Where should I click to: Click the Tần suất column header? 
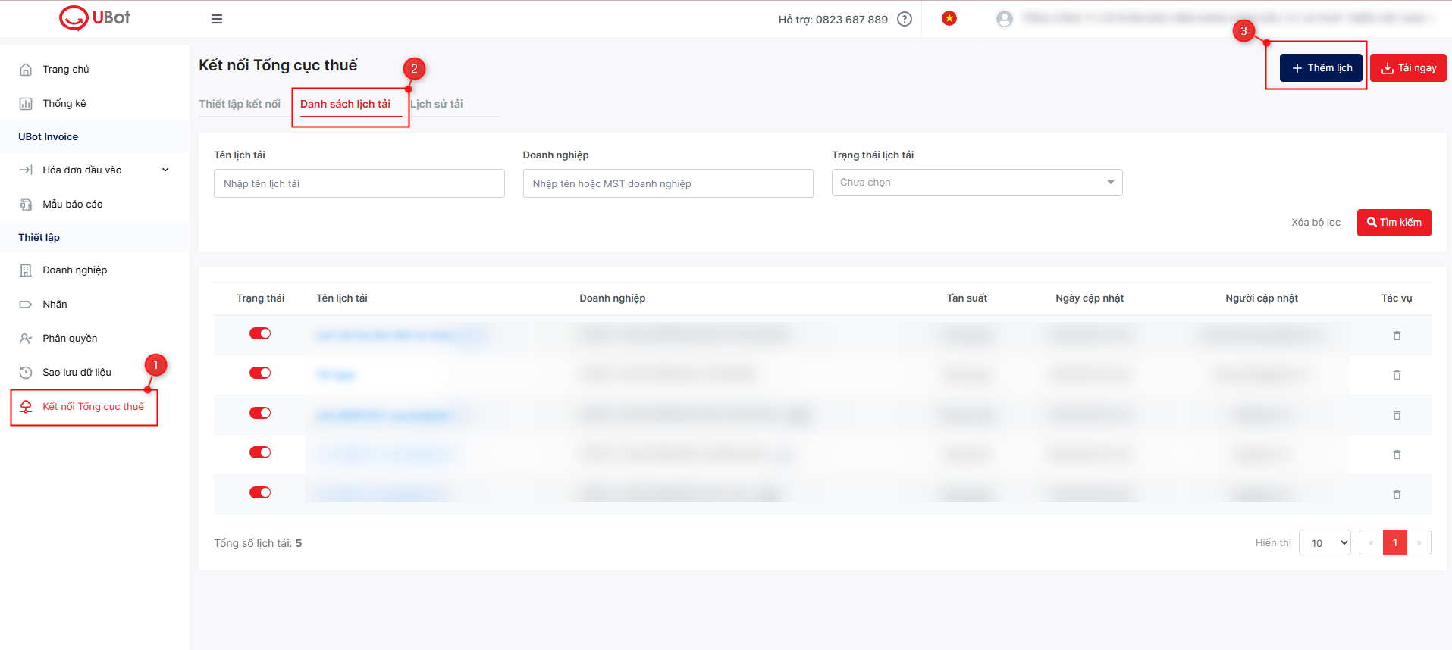(x=967, y=298)
